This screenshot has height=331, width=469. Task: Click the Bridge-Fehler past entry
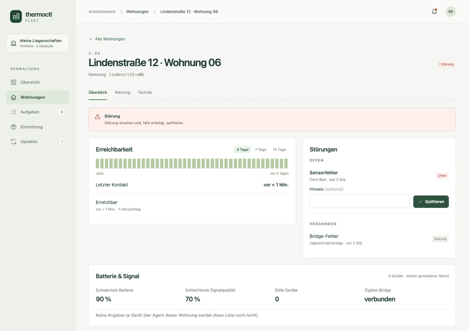(x=379, y=240)
